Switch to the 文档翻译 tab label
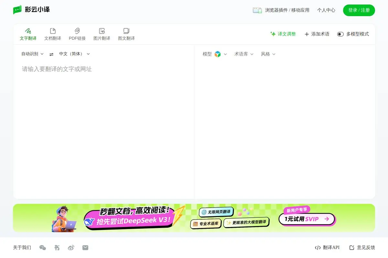 [x=53, y=38]
